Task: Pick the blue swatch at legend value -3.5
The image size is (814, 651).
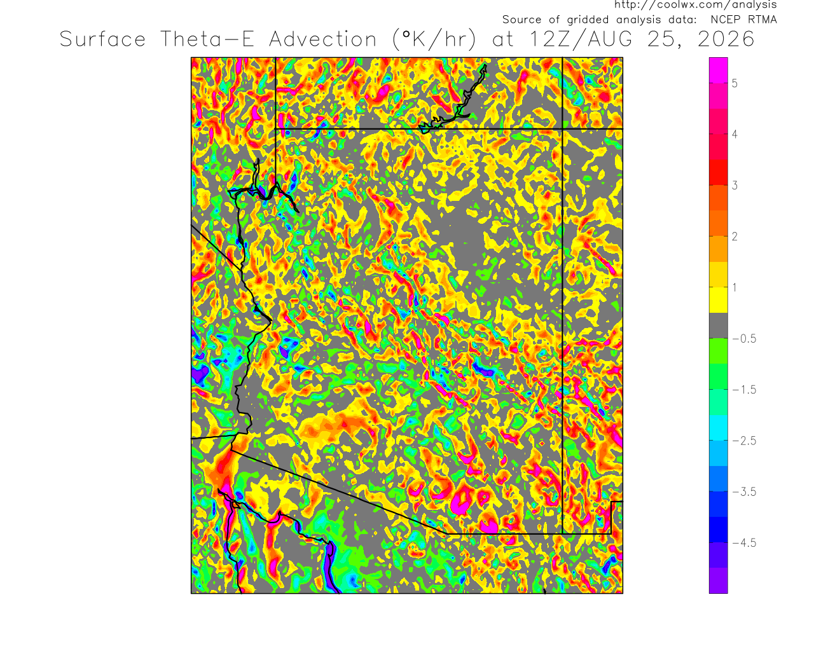Action: click(x=719, y=478)
